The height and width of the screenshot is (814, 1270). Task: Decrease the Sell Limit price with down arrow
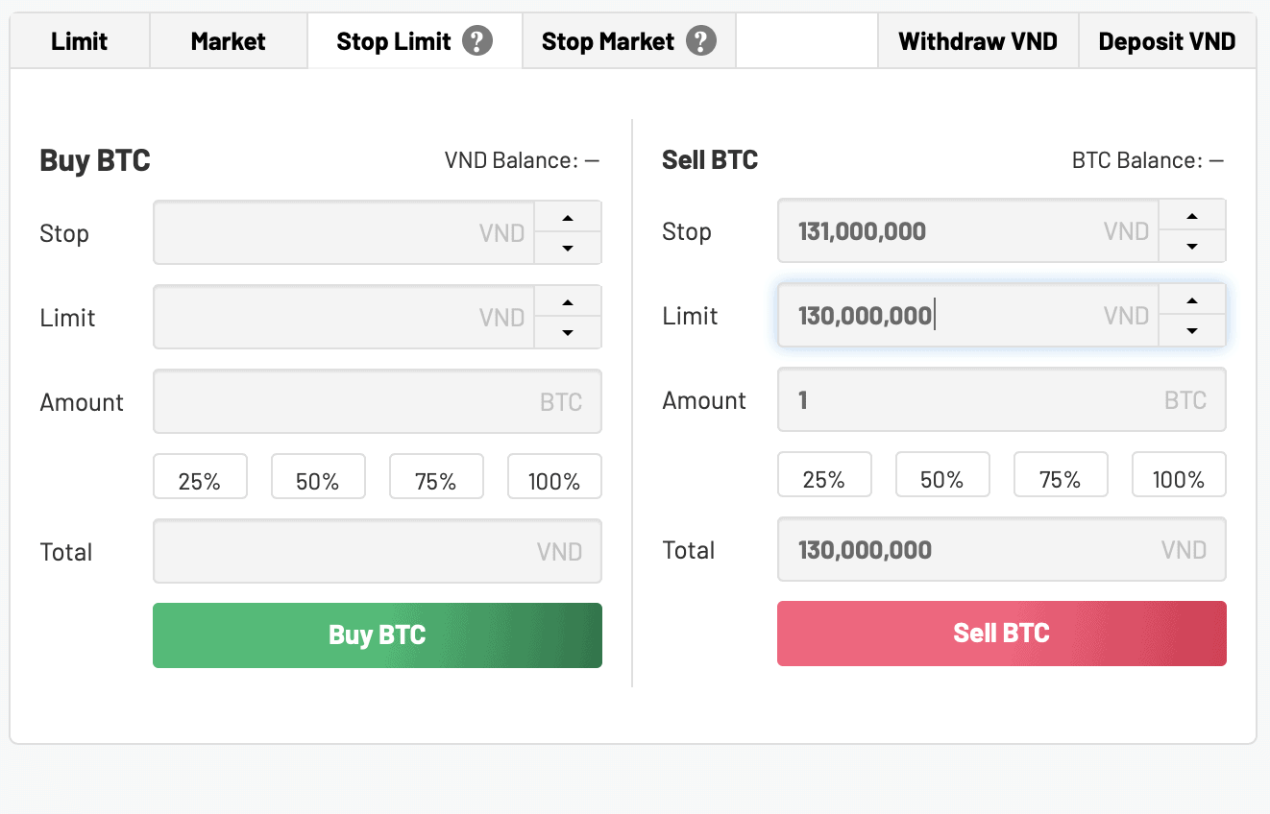click(x=1192, y=330)
